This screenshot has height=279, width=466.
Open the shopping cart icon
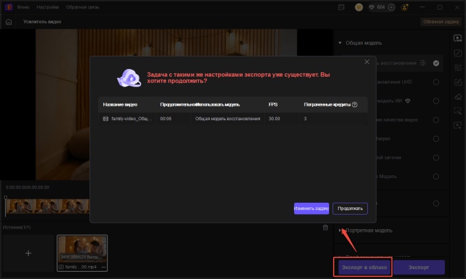[x=342, y=7]
